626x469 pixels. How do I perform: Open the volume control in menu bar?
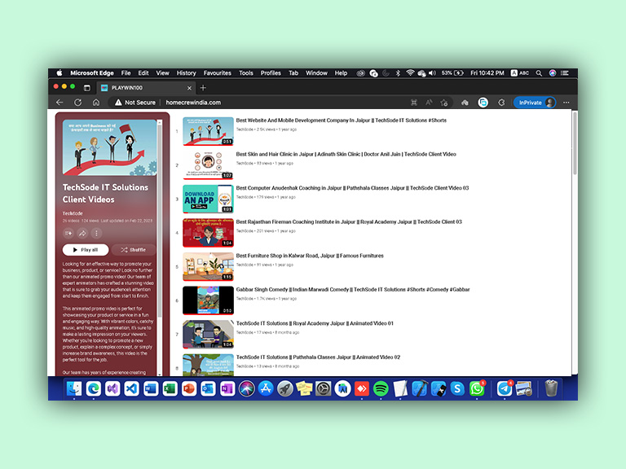[432, 73]
